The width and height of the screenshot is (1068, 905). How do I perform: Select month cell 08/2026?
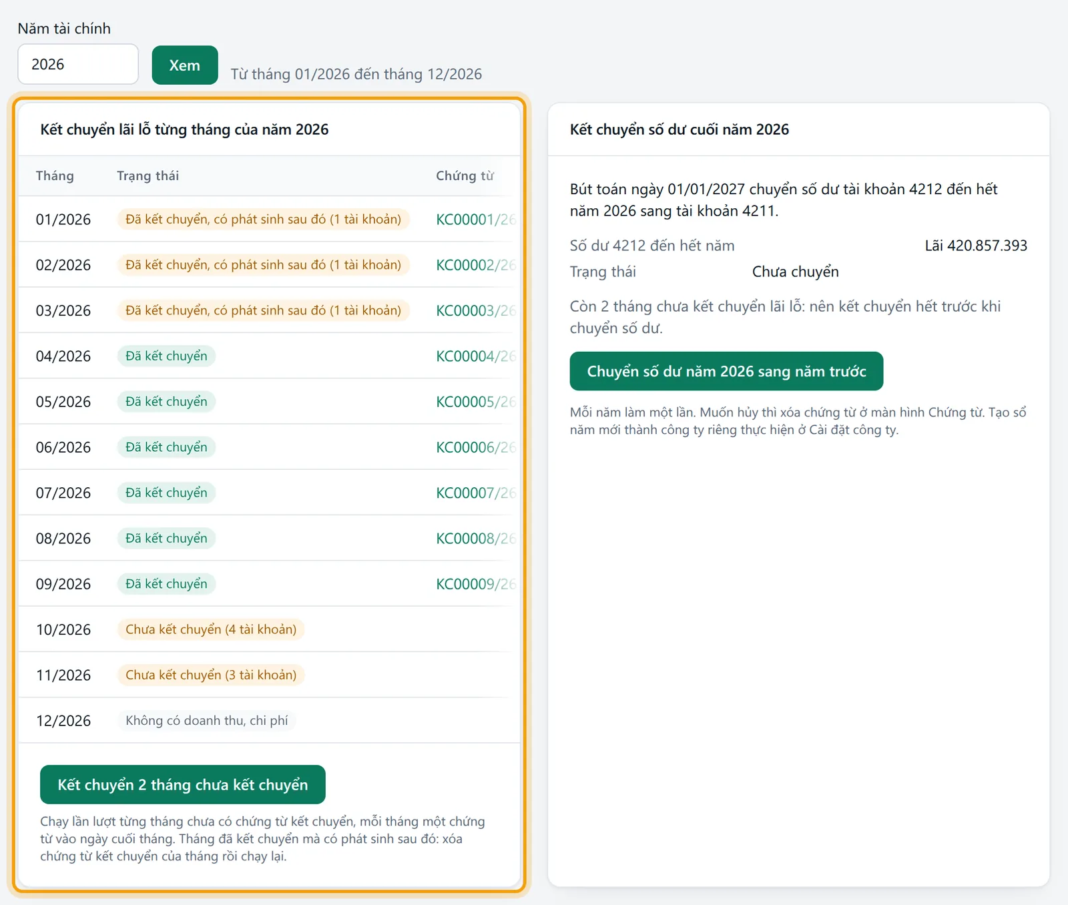click(x=63, y=539)
